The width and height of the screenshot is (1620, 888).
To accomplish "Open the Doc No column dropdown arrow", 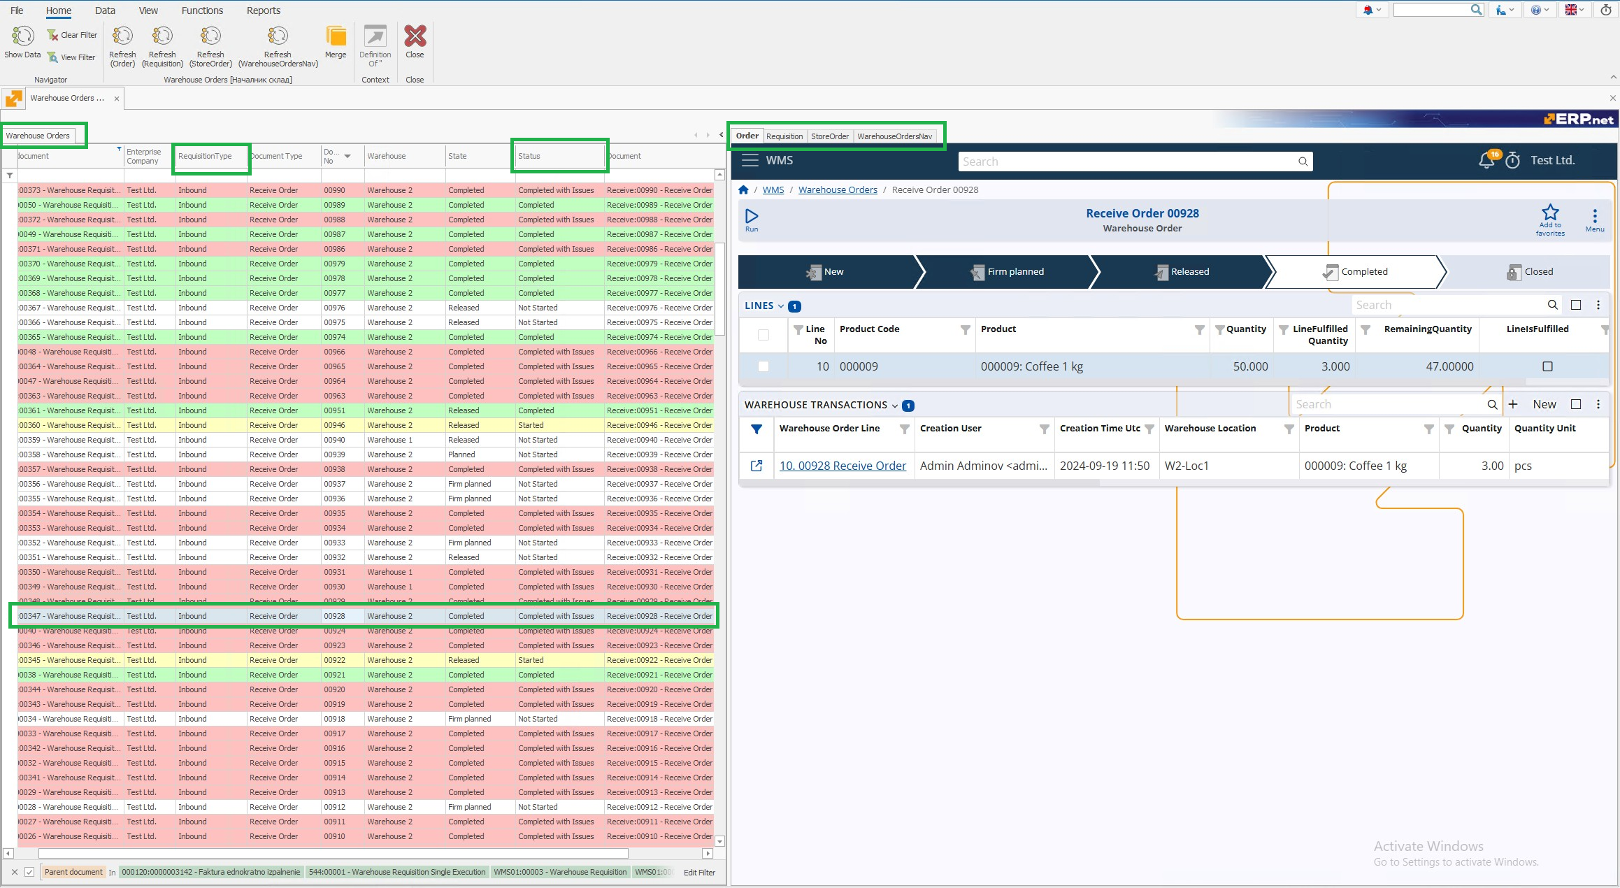I will (347, 156).
